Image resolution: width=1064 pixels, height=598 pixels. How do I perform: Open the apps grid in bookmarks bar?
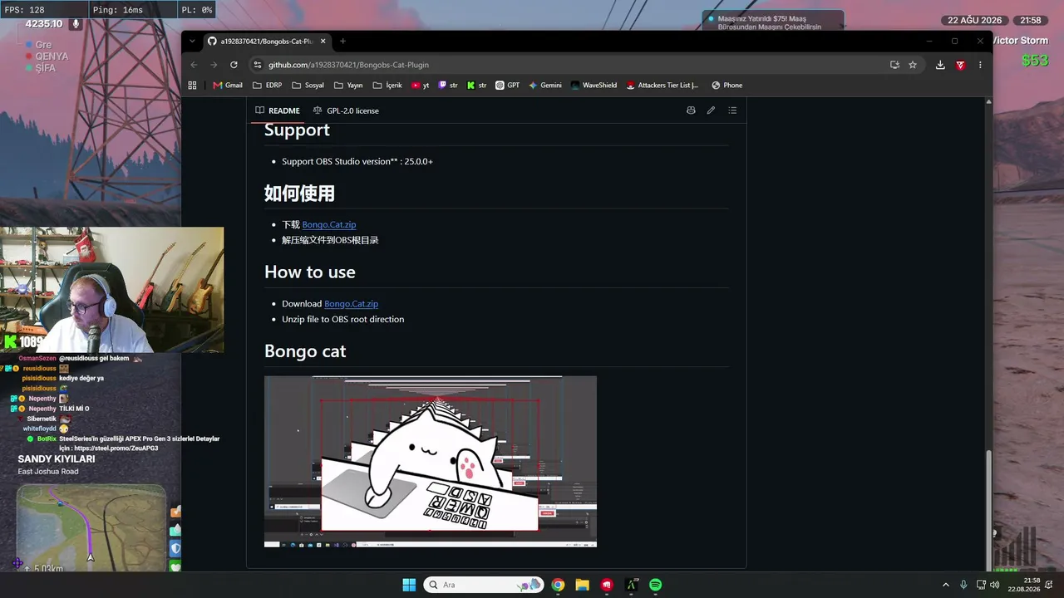(192, 85)
